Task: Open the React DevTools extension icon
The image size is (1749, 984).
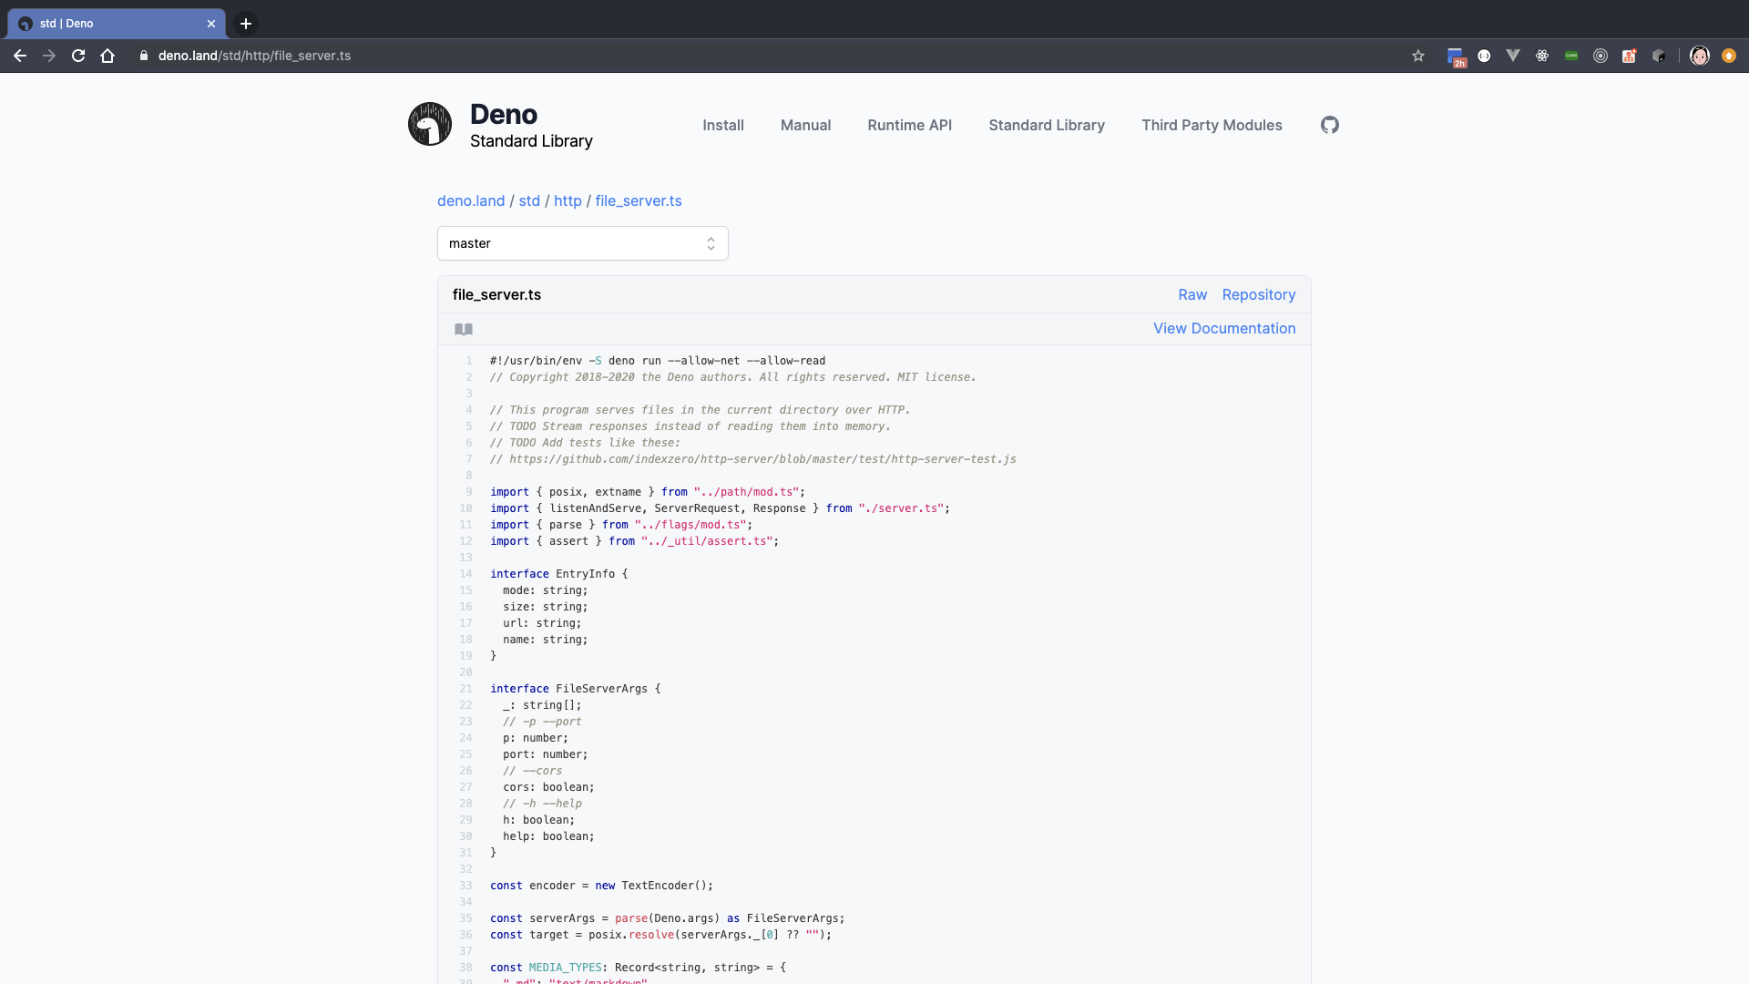Action: pyautogui.click(x=1542, y=56)
